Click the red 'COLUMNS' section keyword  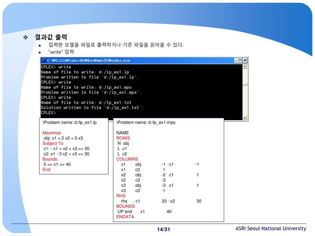tap(127, 159)
